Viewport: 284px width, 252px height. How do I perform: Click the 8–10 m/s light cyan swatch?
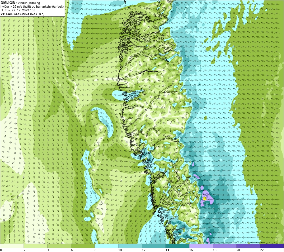(x=106, y=246)
